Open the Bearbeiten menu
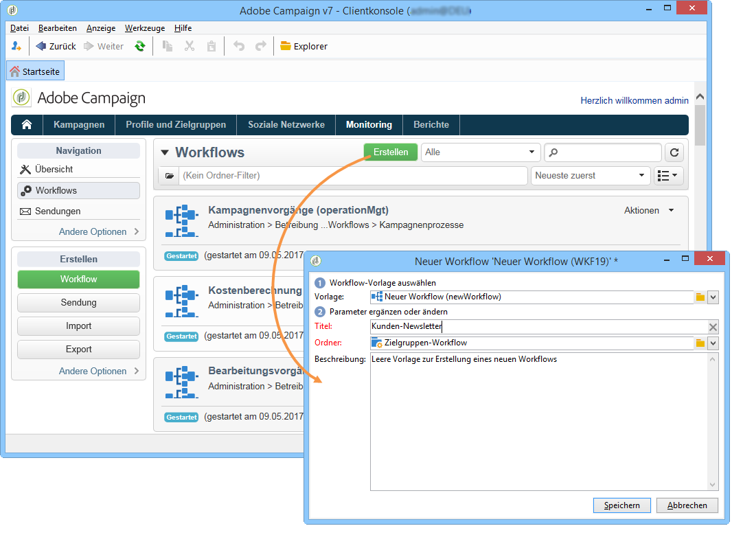 click(57, 28)
